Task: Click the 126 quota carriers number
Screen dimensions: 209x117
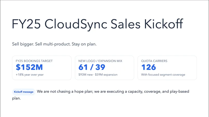Action: point(148,67)
